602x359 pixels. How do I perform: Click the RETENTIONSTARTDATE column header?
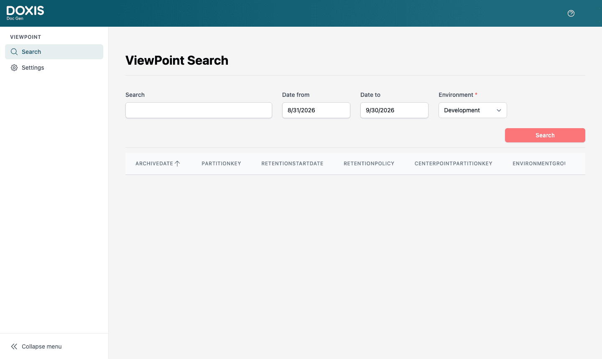(292, 164)
